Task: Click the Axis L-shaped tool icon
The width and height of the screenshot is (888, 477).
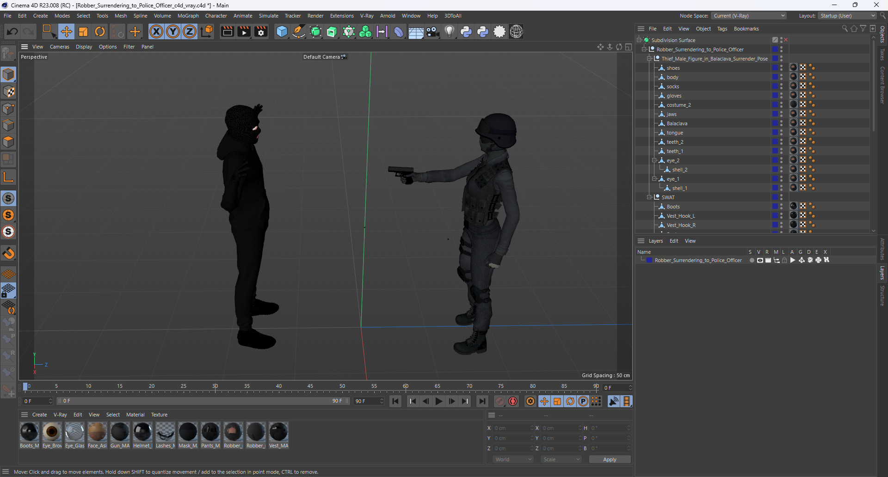Action: point(8,177)
